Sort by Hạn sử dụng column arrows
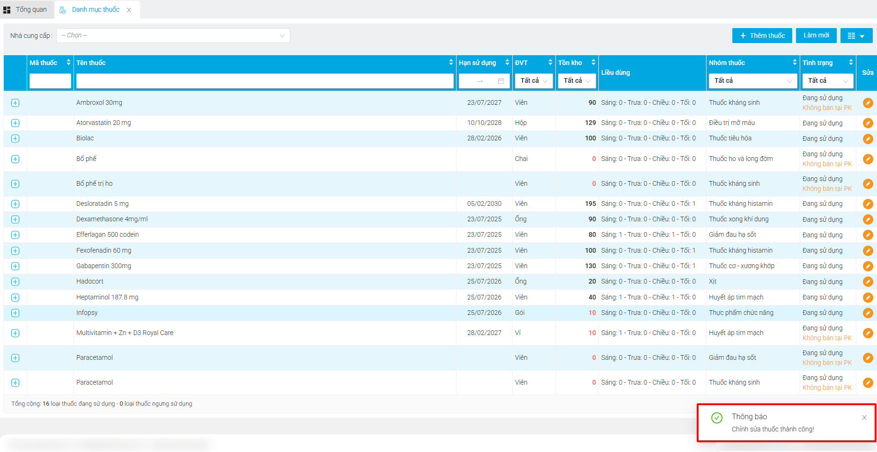The width and height of the screenshot is (877, 452). tap(507, 62)
